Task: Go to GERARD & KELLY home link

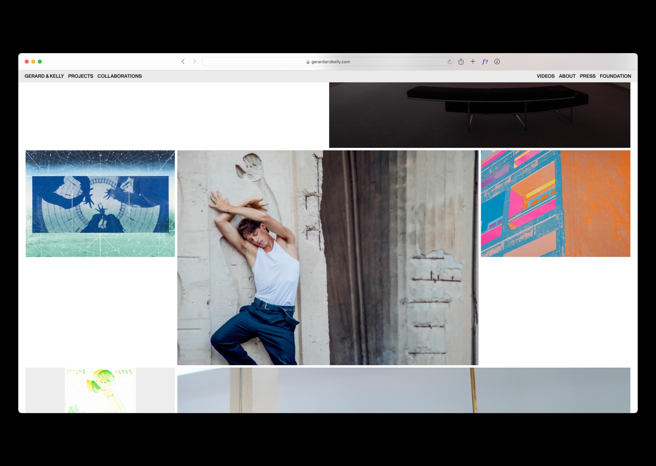Action: pos(44,76)
